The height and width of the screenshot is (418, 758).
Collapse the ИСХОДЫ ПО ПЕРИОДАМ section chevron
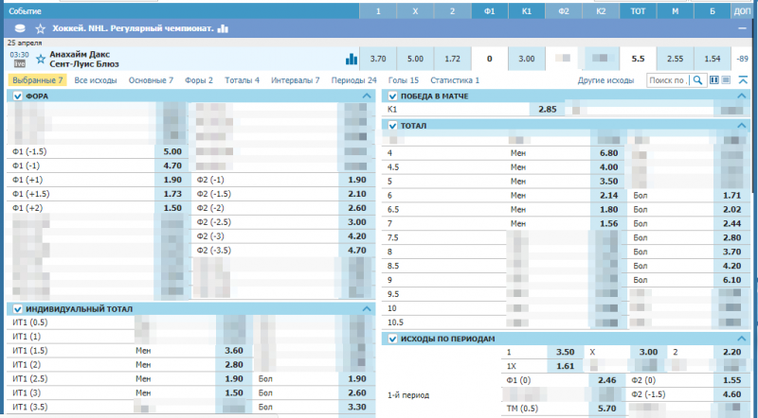click(x=741, y=339)
